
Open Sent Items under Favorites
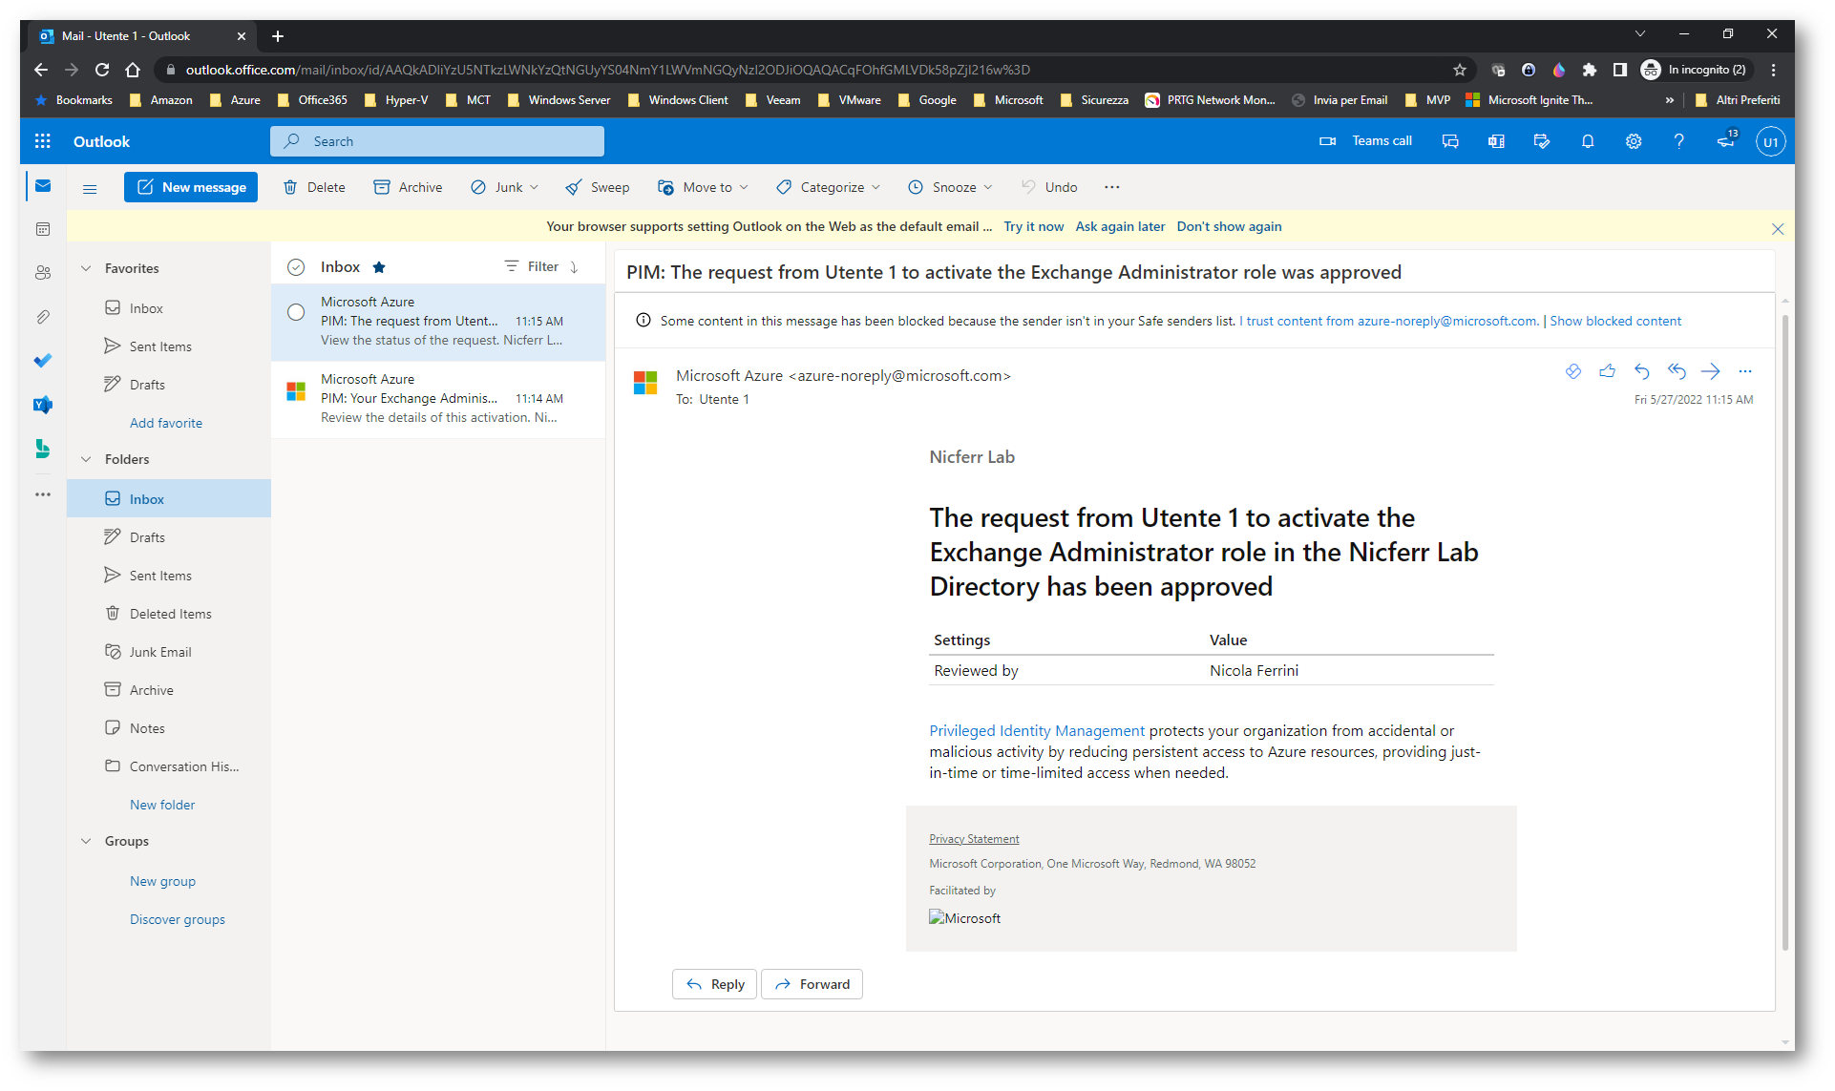pos(169,346)
